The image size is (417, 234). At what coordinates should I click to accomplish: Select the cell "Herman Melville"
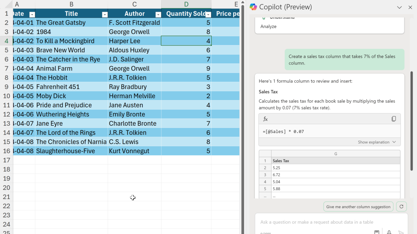(x=135, y=96)
